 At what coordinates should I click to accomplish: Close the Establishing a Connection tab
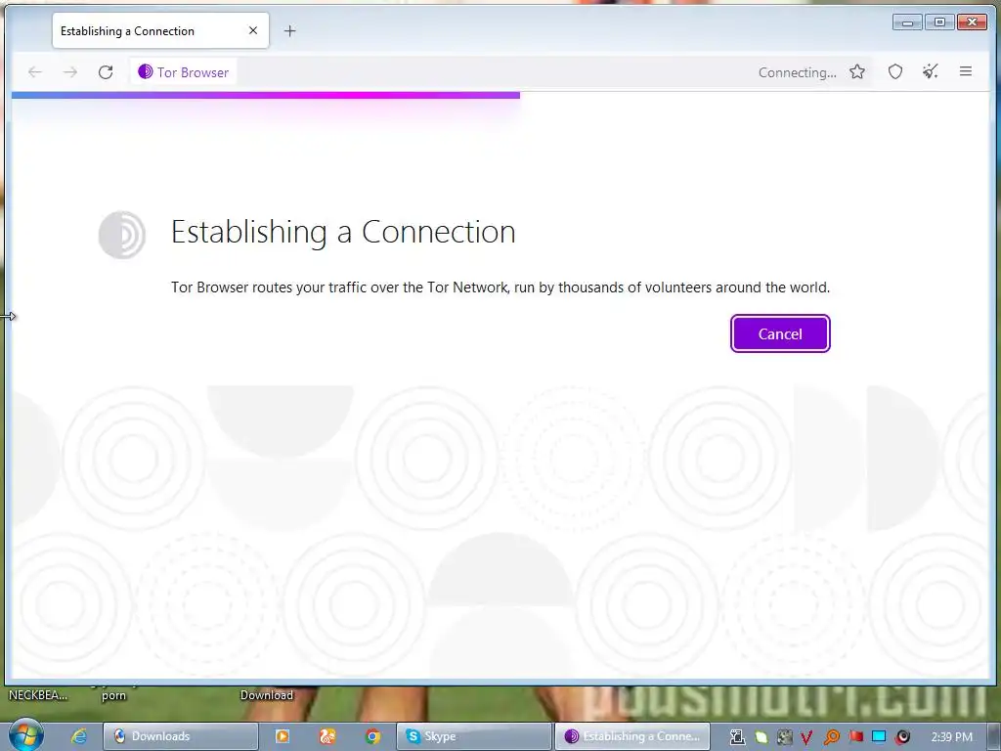tap(253, 30)
